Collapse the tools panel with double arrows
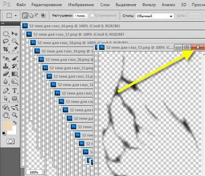 point(2,24)
